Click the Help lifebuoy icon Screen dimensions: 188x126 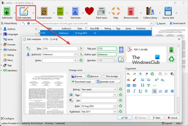(x=116, y=11)
